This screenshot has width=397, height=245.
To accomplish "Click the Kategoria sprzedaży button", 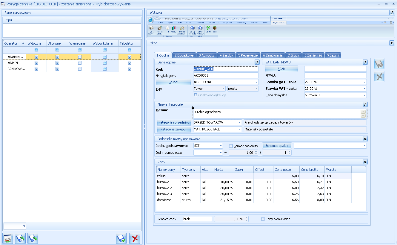I will point(174,123).
